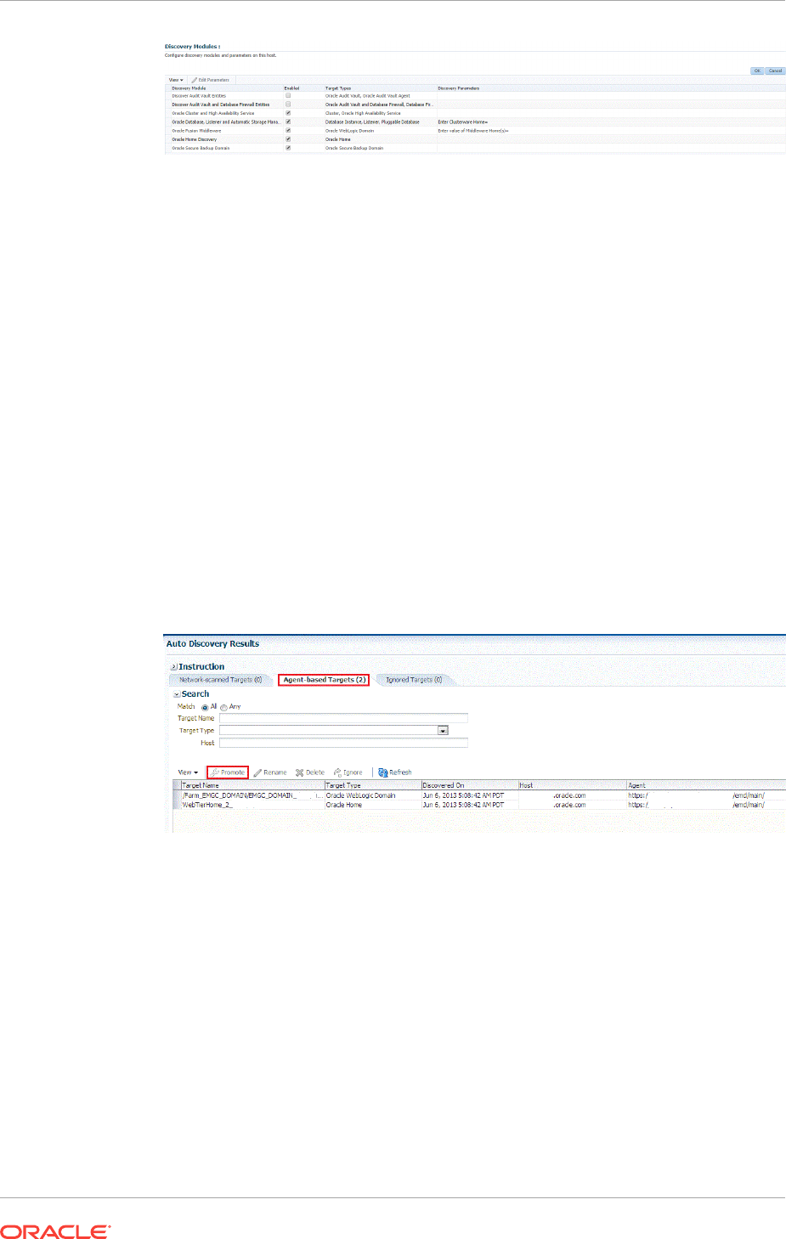Select the Oracle Fusion Middleware module row

[x=475, y=131]
